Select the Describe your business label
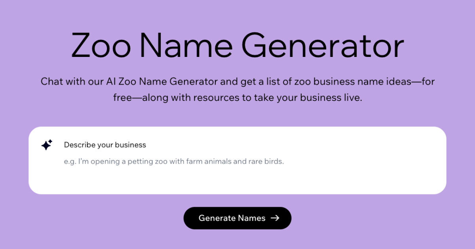475x249 pixels. tap(104, 145)
